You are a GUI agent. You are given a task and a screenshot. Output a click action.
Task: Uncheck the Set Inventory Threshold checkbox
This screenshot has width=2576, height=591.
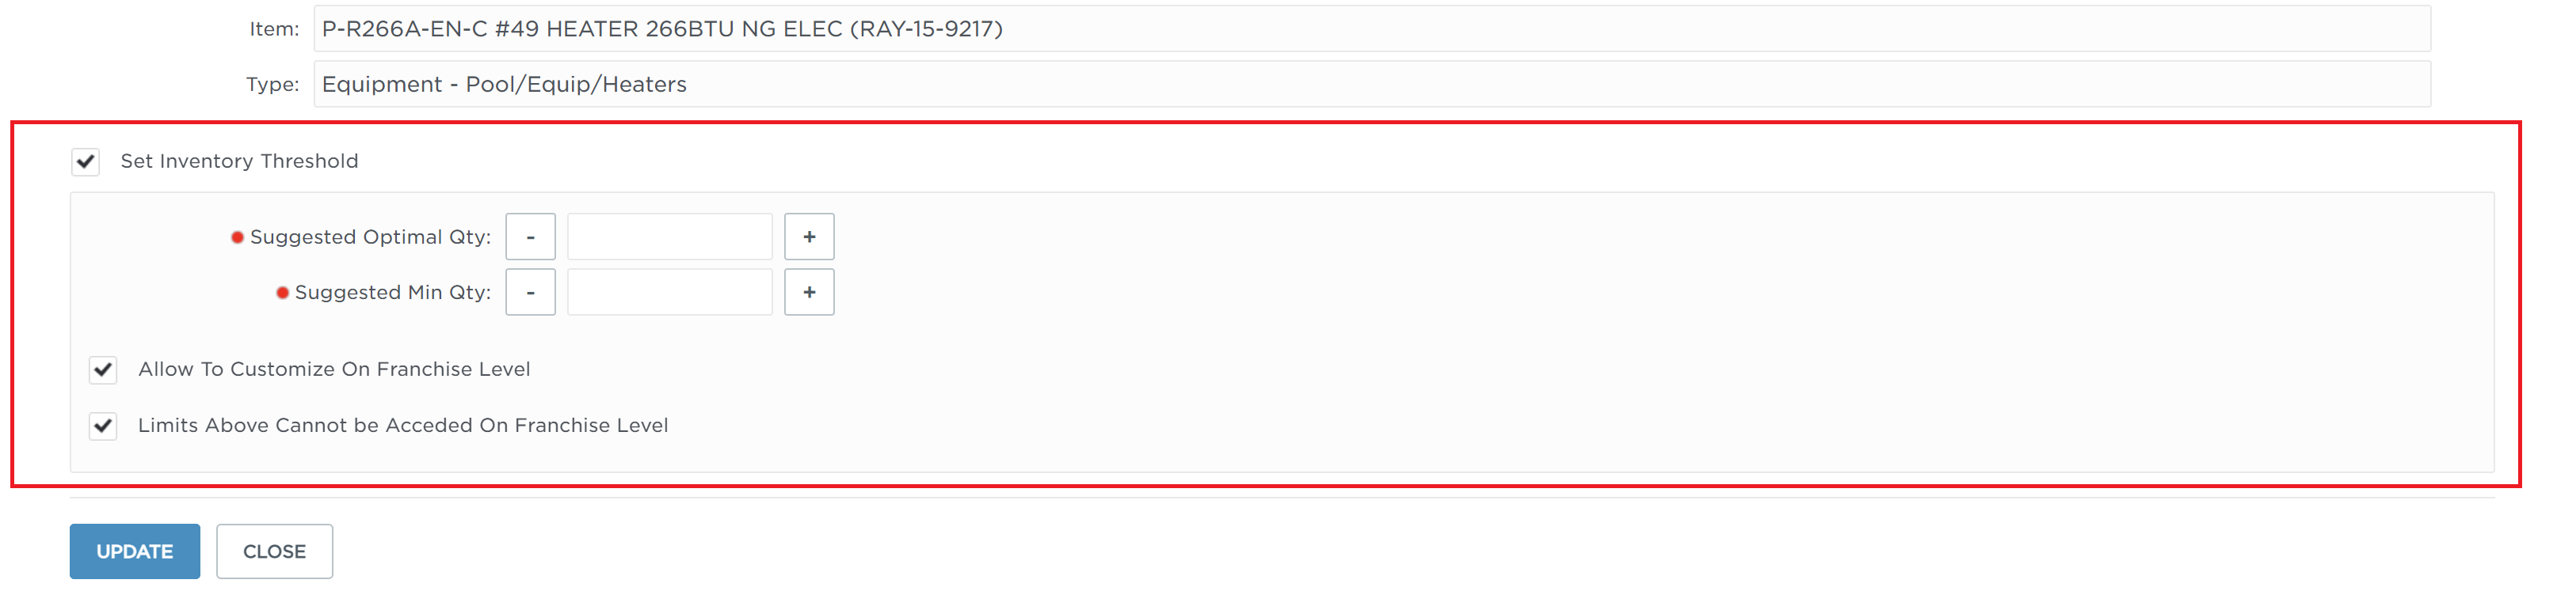pyautogui.click(x=86, y=161)
